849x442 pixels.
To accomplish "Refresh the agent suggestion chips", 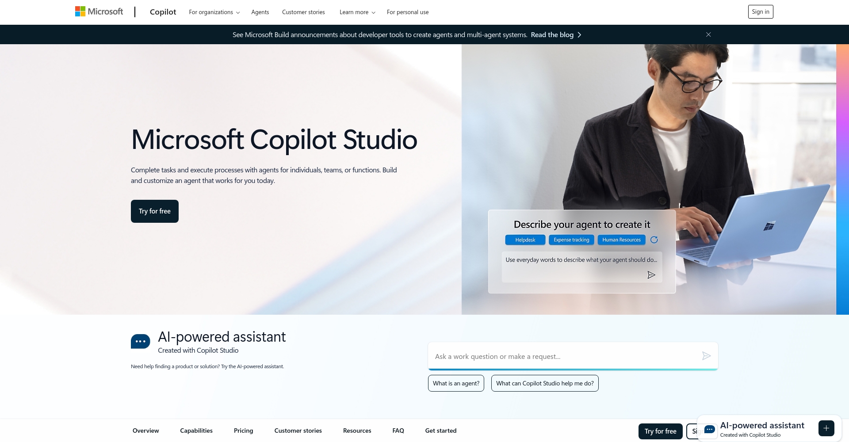I will [654, 240].
